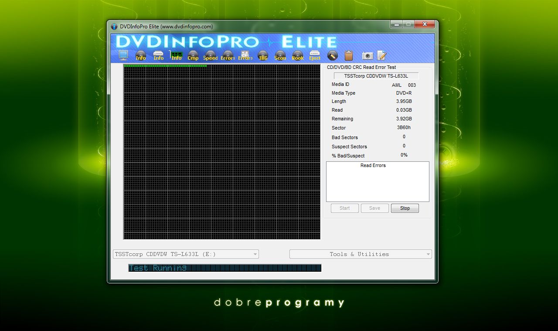Screen dimensions: 558x331
Task: Open the memory chip Info tool
Action: coord(176,55)
